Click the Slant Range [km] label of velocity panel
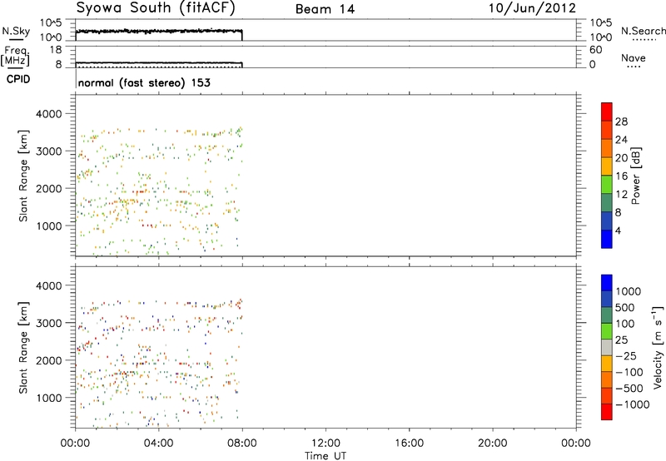 [23, 348]
